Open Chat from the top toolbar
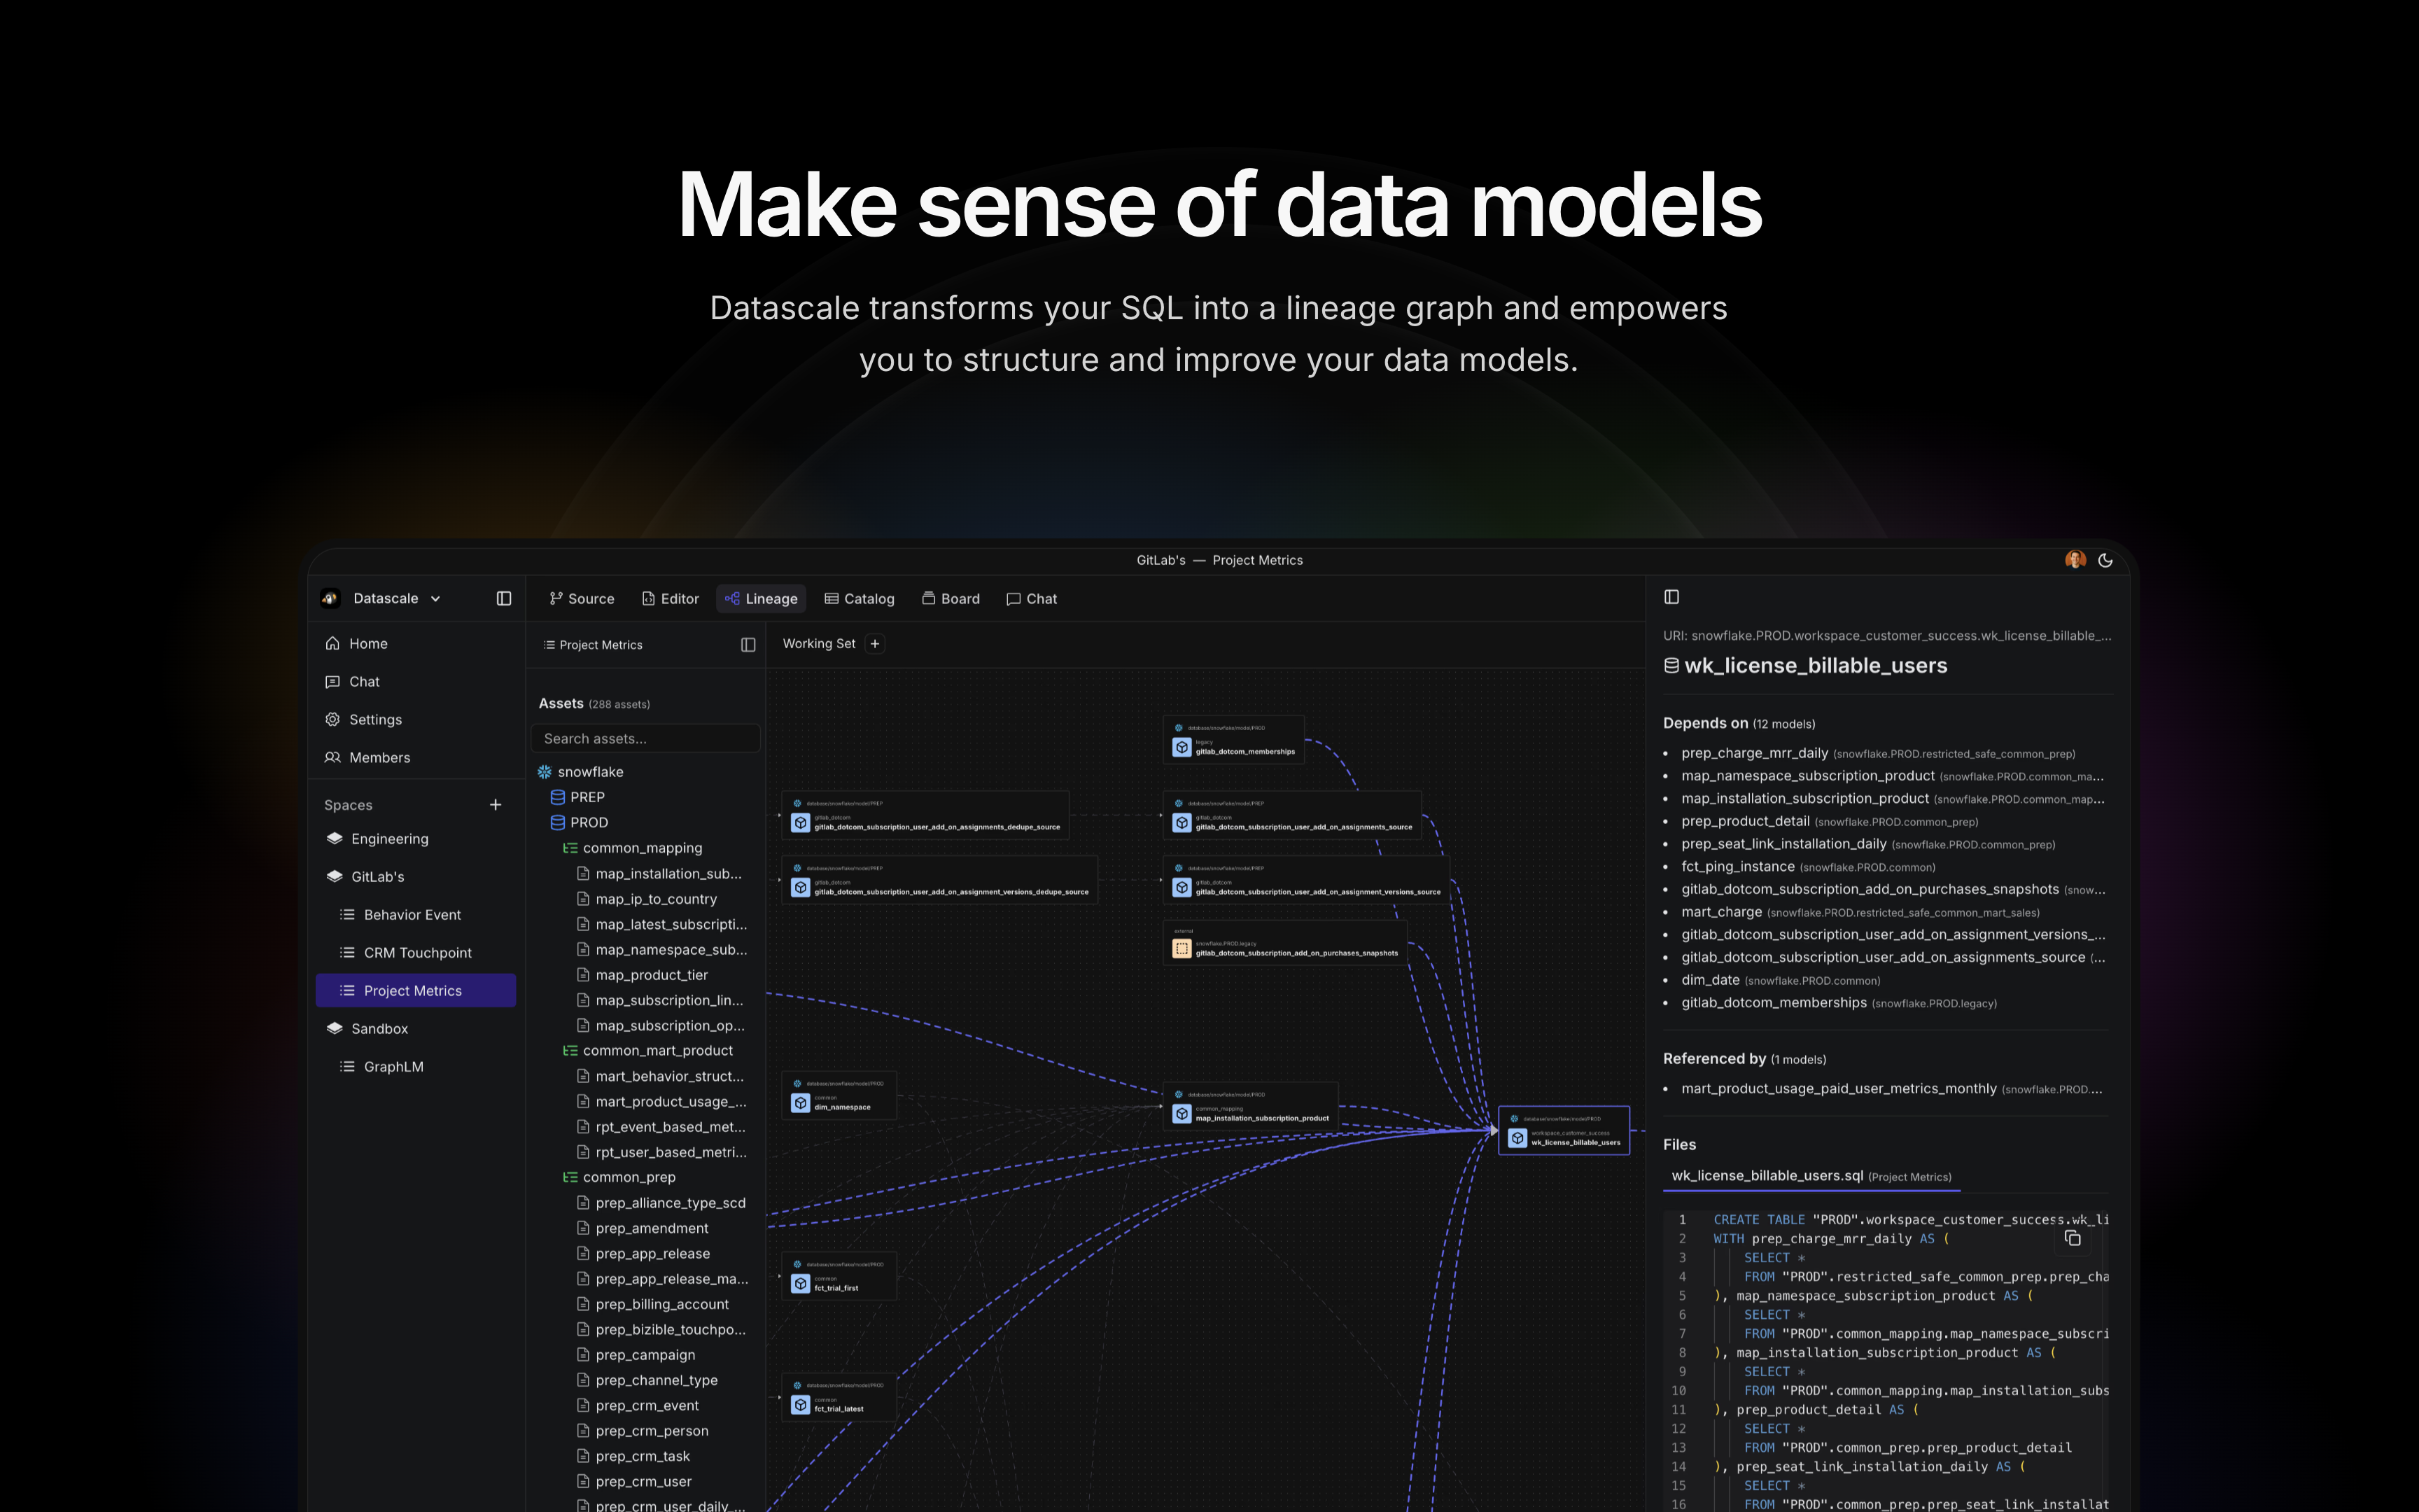This screenshot has height=1512, width=2419. click(1032, 598)
